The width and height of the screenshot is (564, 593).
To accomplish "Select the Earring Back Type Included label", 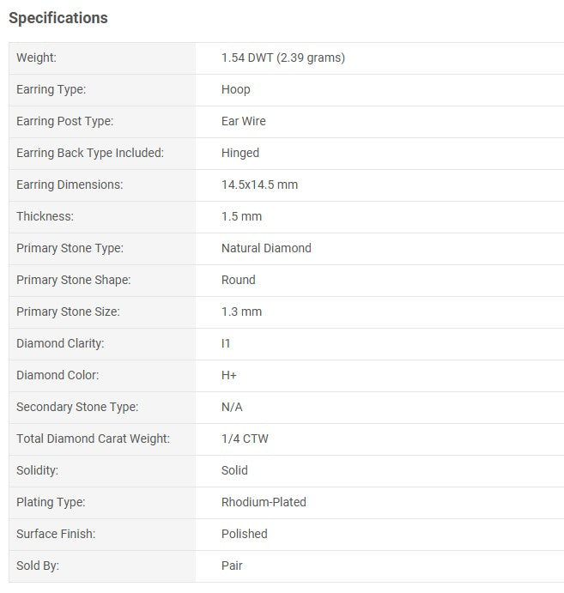I will pyautogui.click(x=90, y=153).
